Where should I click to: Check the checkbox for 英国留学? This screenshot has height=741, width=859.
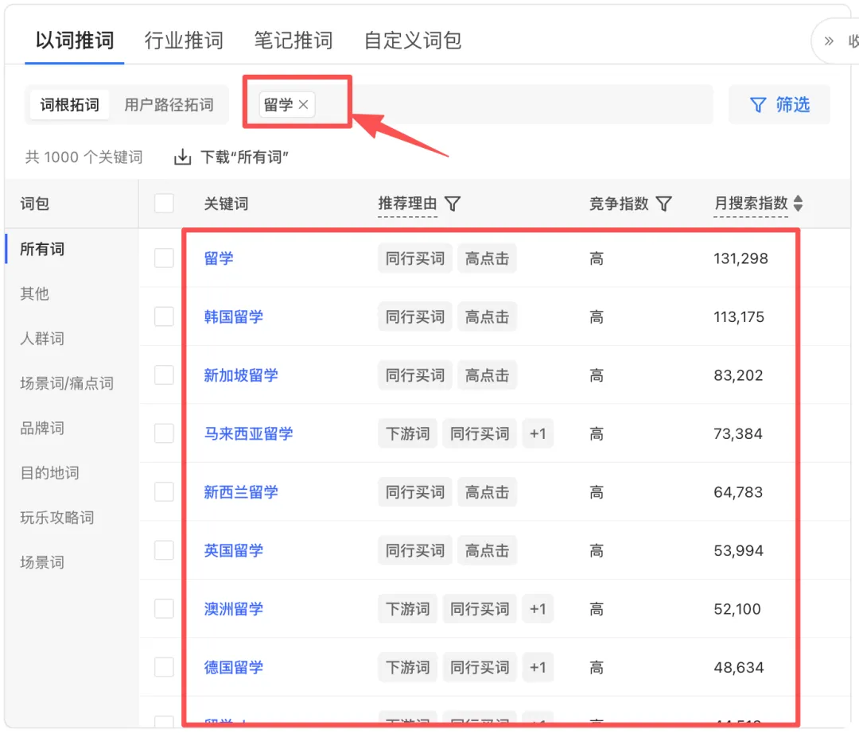pyautogui.click(x=164, y=550)
